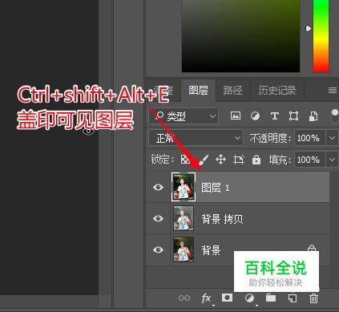Click the 背景 layer lock icon
339x312 pixels.
(312, 248)
